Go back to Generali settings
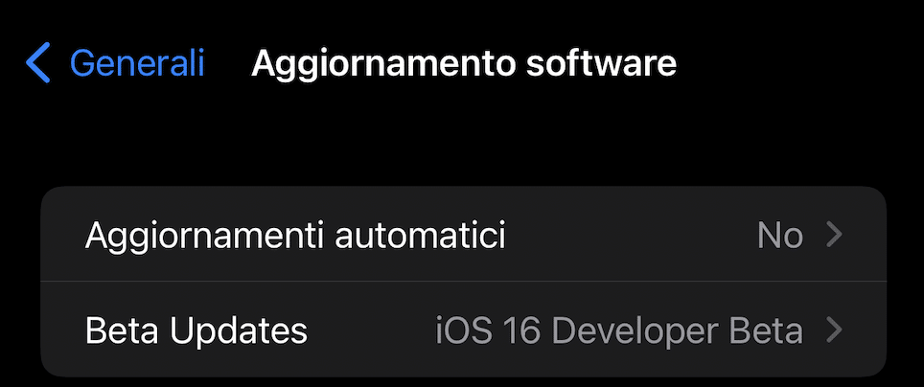Viewport: 924px width, 387px height. coord(115,62)
